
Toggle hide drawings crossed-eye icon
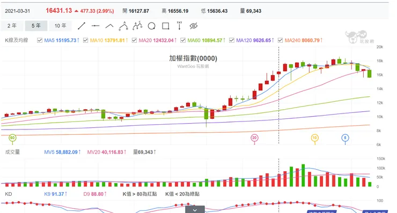pos(194,26)
